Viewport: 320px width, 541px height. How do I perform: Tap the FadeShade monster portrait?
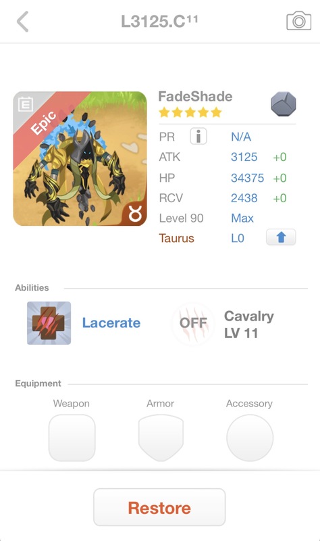point(80,159)
